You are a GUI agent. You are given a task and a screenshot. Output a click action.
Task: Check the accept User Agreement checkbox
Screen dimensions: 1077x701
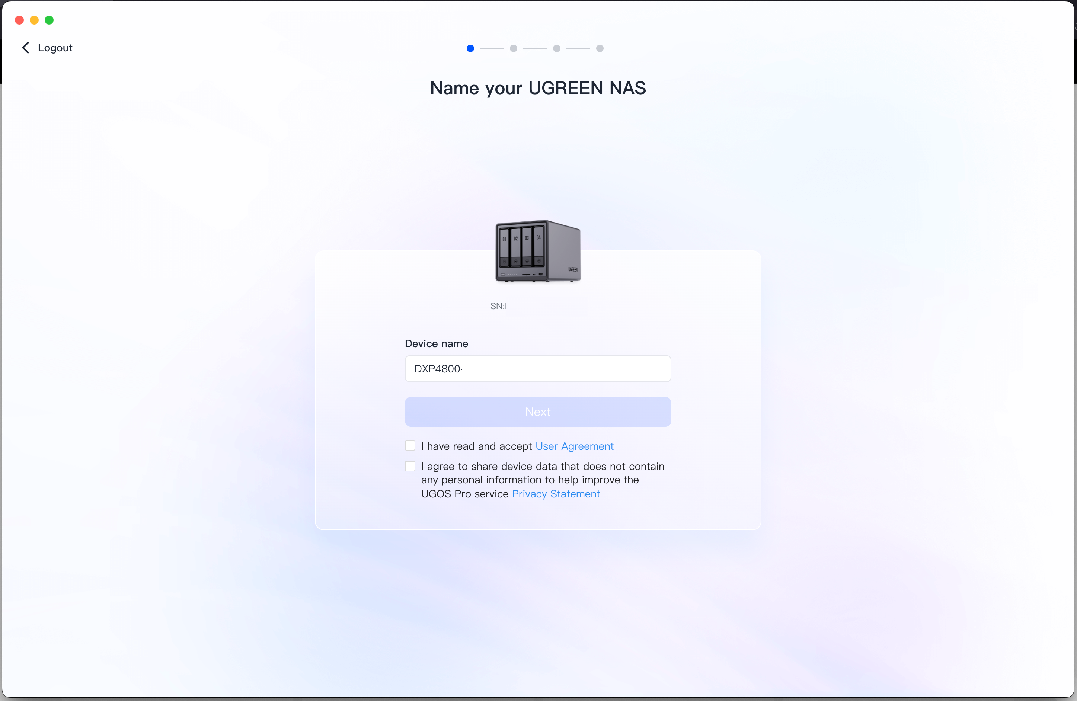pos(410,445)
